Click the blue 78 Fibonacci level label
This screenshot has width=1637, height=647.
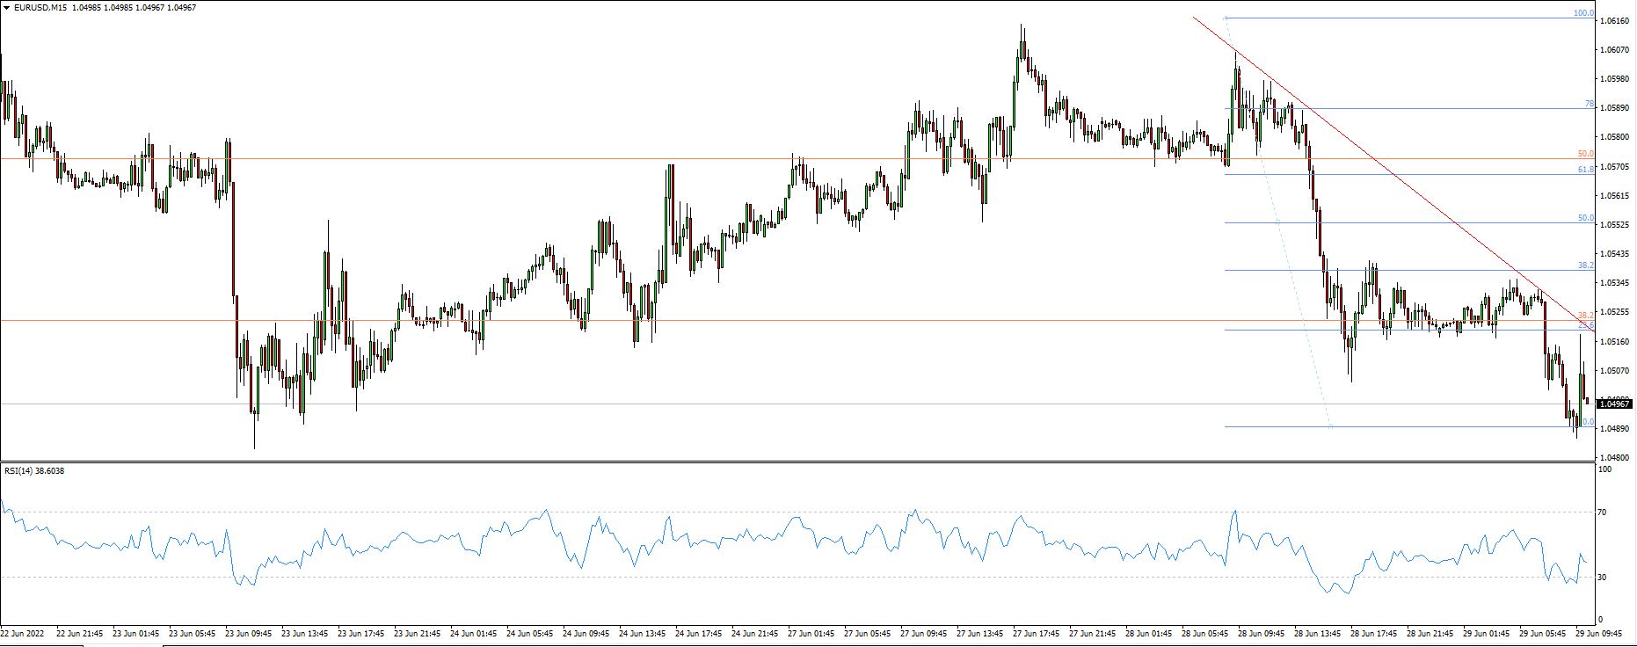pyautogui.click(x=1589, y=104)
